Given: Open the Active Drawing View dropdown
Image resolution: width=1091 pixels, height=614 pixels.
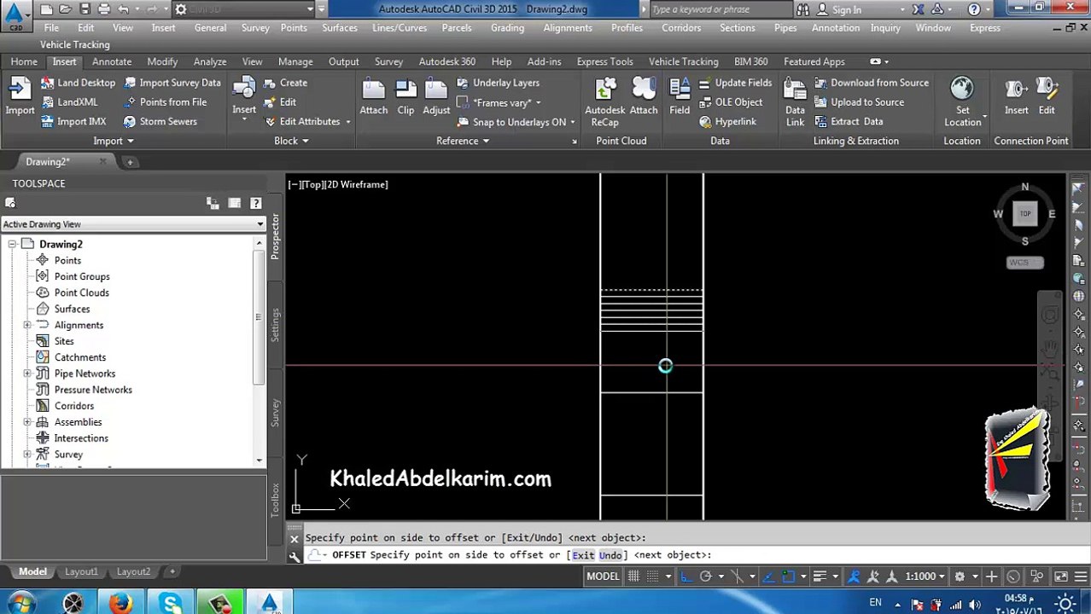Looking at the screenshot, I should (x=133, y=224).
